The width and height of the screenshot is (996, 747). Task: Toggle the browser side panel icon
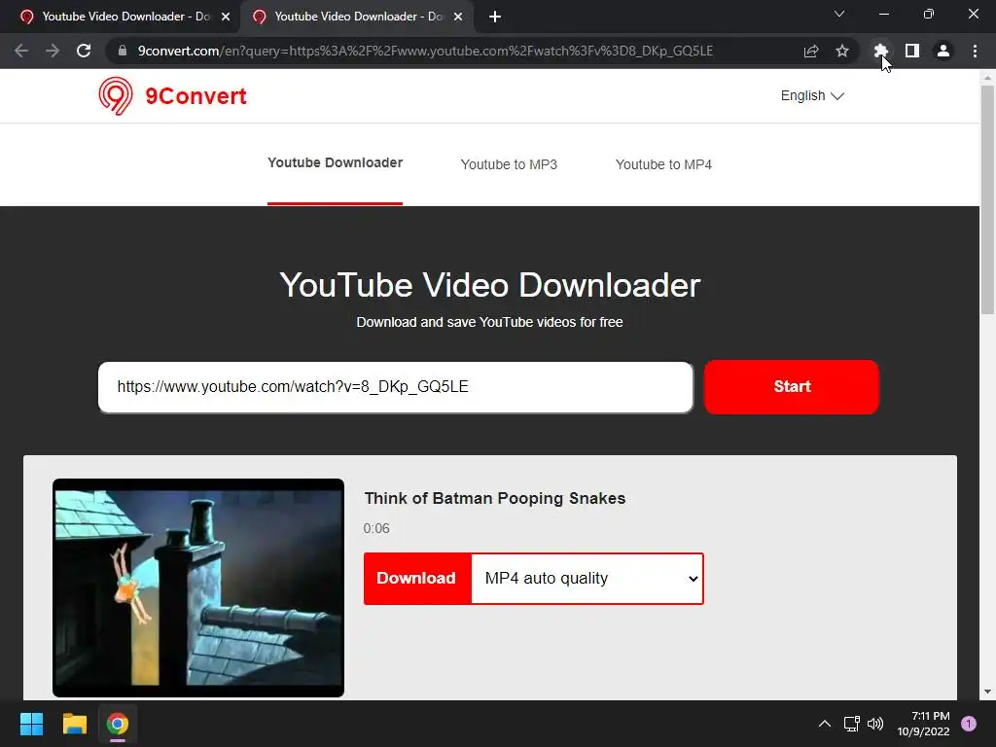(912, 51)
